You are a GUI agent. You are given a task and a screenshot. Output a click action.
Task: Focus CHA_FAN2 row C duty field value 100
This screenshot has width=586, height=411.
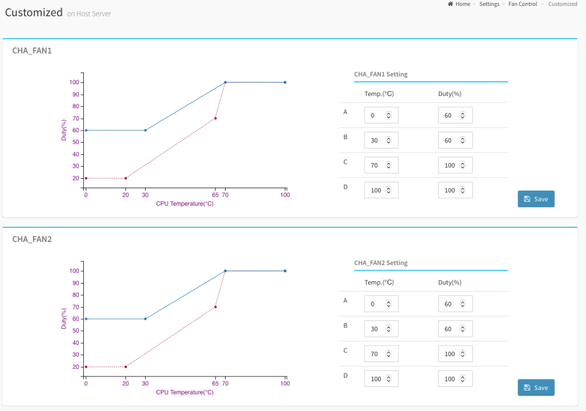(x=455, y=354)
